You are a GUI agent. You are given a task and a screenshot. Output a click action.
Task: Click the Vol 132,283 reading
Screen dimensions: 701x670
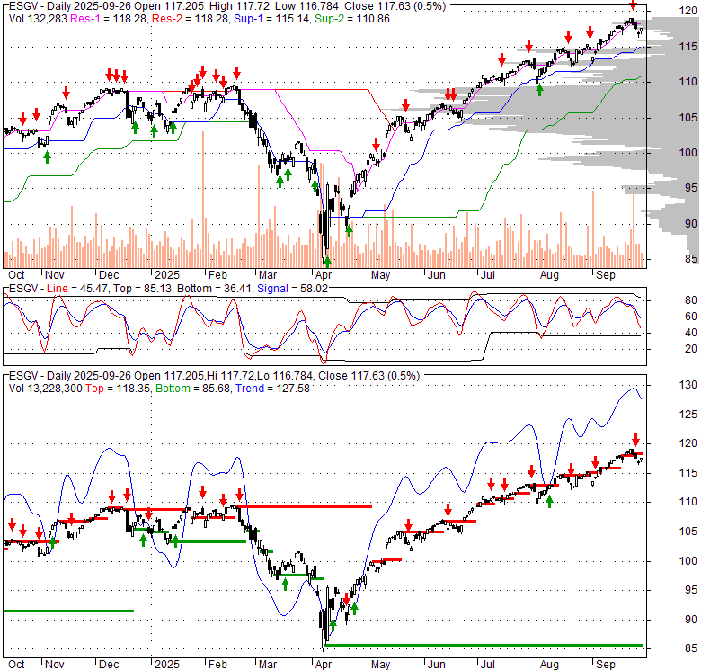tap(38, 19)
